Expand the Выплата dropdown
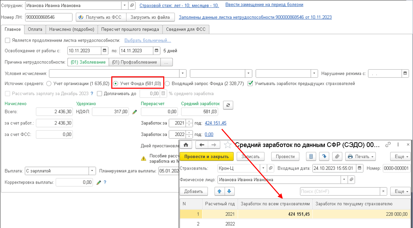Screen dimensions: 413x228 (92, 171)
